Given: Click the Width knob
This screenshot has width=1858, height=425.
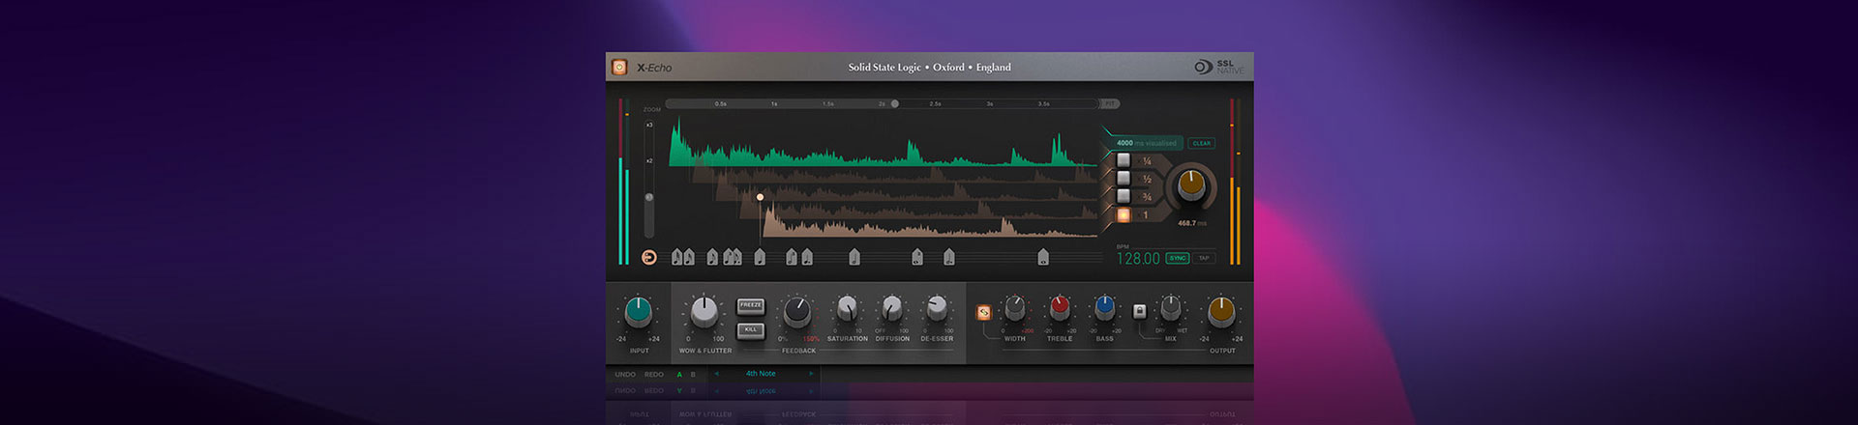Looking at the screenshot, I should tap(1015, 308).
